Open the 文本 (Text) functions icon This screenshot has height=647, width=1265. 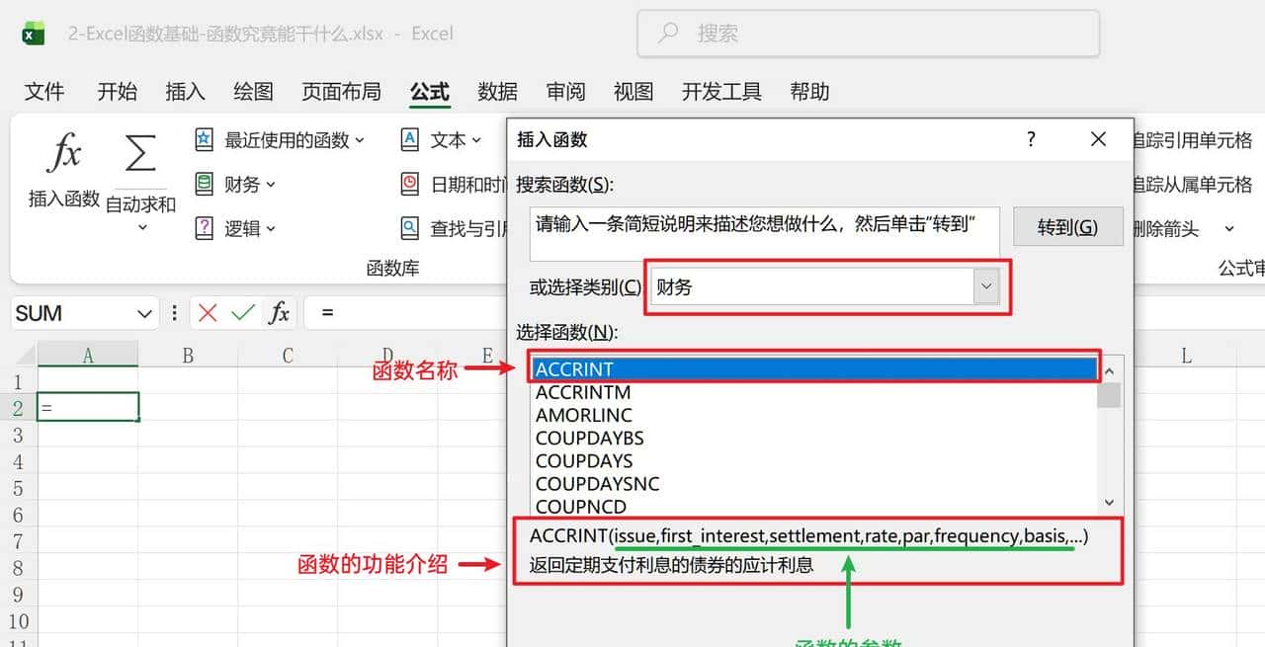point(409,139)
